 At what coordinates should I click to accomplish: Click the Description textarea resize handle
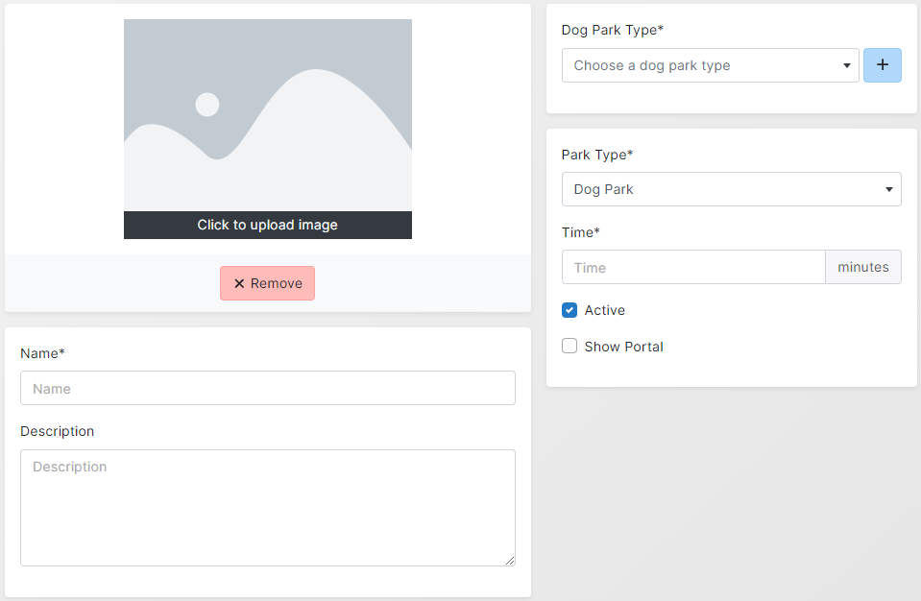tap(510, 561)
